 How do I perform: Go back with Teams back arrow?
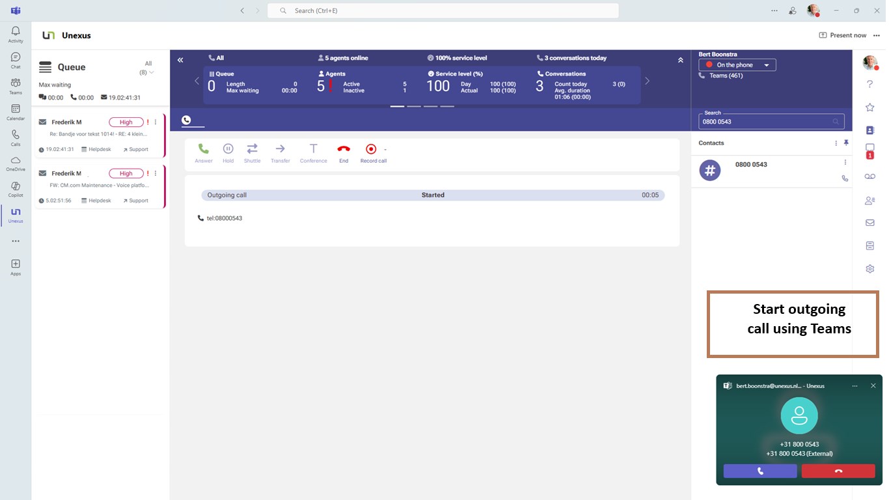[x=242, y=10]
